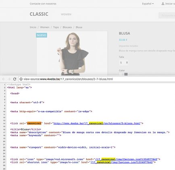Click Women in the breadcrumb
The image size is (175, 170).
45,27
